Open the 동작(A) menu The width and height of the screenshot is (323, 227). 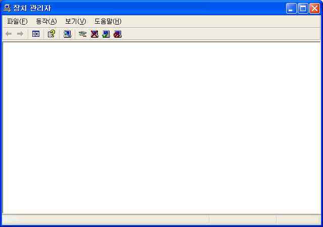46,21
